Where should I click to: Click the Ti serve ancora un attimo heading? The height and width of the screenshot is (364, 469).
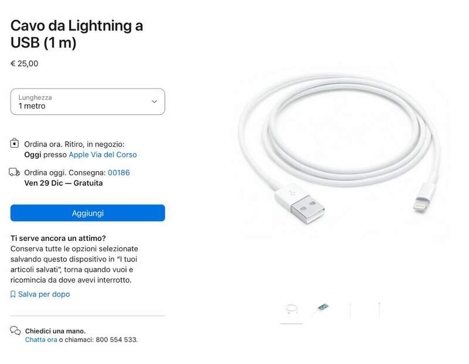point(58,238)
